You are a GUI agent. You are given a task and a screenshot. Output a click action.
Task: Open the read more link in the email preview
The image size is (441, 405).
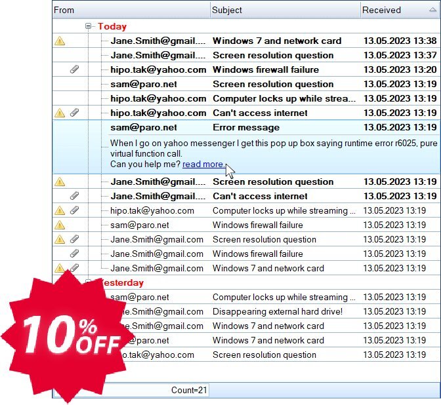[x=203, y=164]
